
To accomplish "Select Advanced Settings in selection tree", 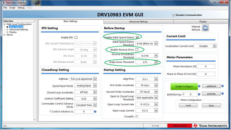I will 19,29.
